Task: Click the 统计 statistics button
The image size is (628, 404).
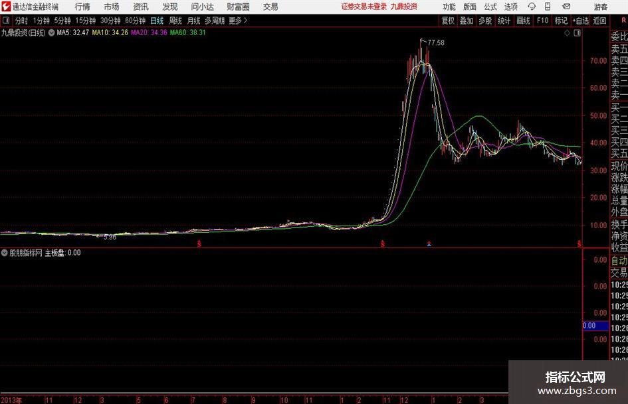Action: pyautogui.click(x=504, y=21)
